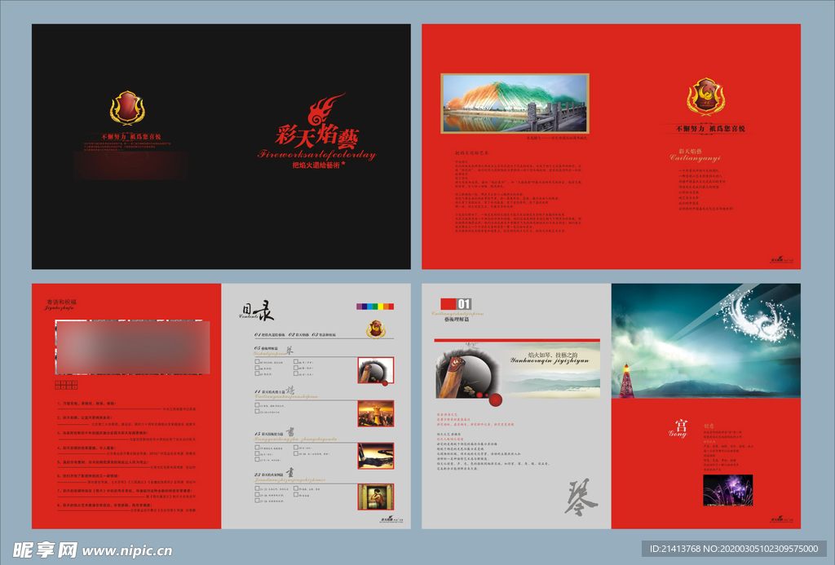Screen dimensions: 835x565
Task: Click the gold shield emblem on black cover
Action: click(x=126, y=108)
